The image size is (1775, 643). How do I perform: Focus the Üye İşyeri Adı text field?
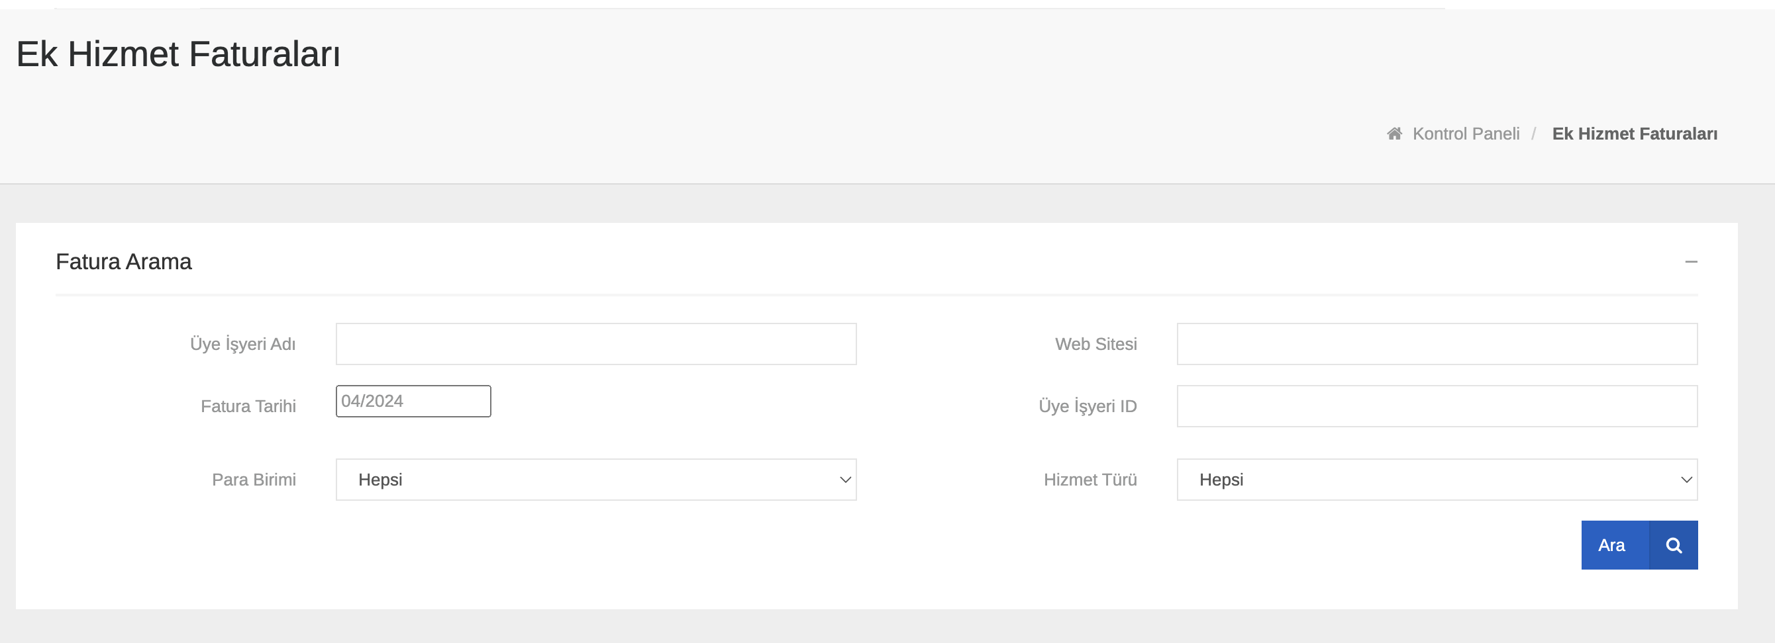coord(596,344)
